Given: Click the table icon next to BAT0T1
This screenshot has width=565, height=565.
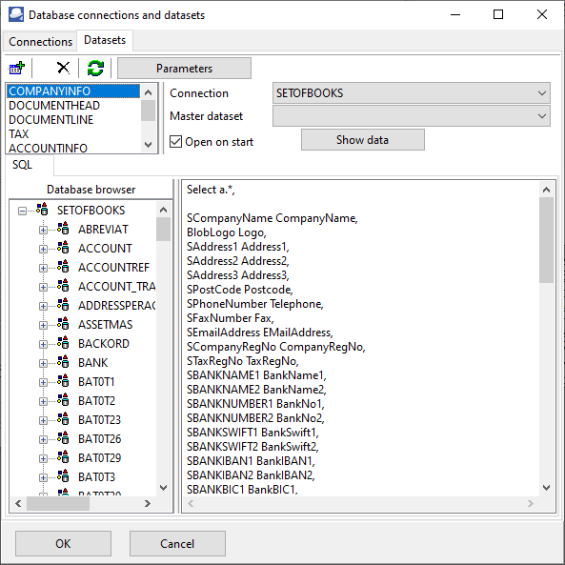Looking at the screenshot, I should [63, 382].
